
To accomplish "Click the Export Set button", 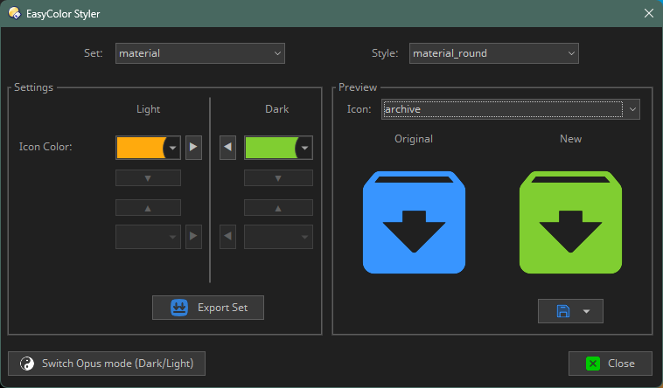I will pos(208,308).
